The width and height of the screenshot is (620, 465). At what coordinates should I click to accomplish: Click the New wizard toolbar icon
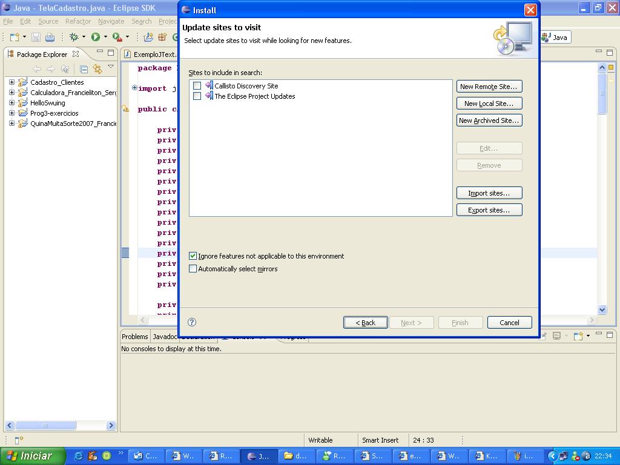15,37
